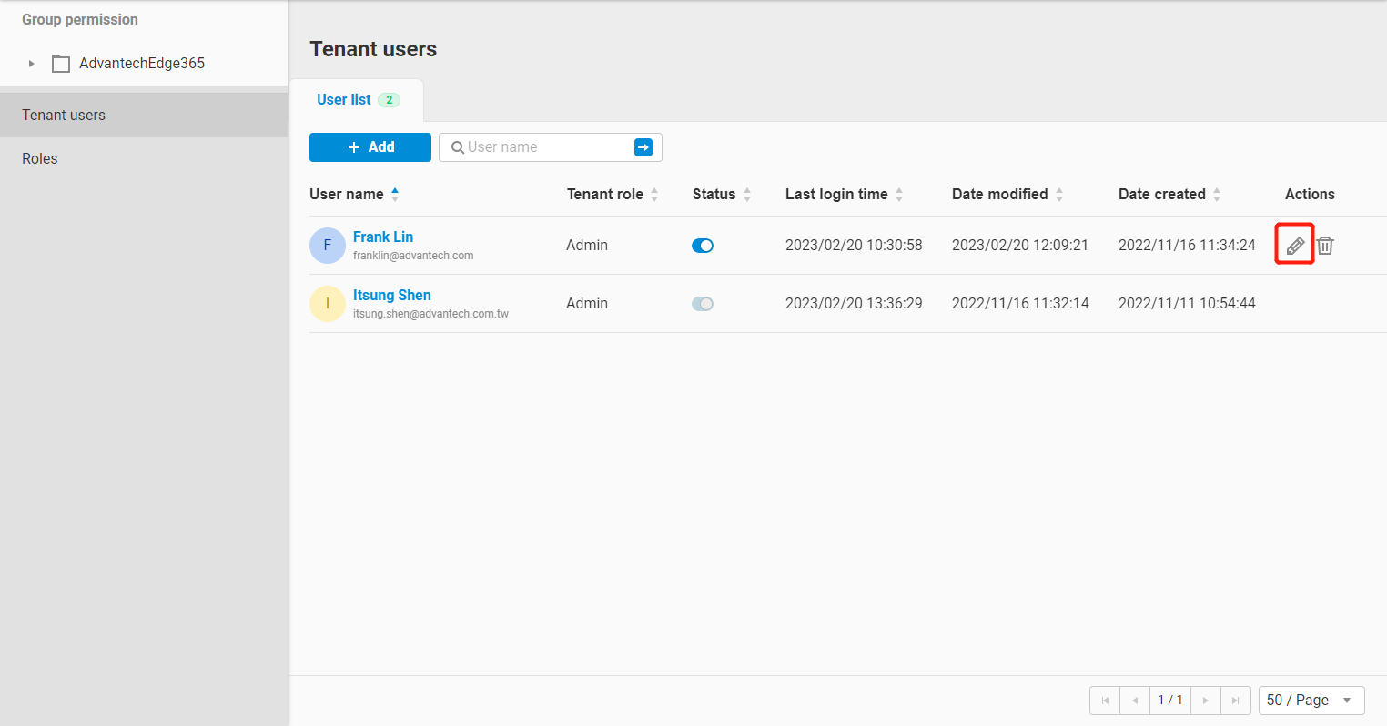The height and width of the screenshot is (726, 1387).
Task: Open the 50 / Page dropdown
Action: tap(1311, 700)
